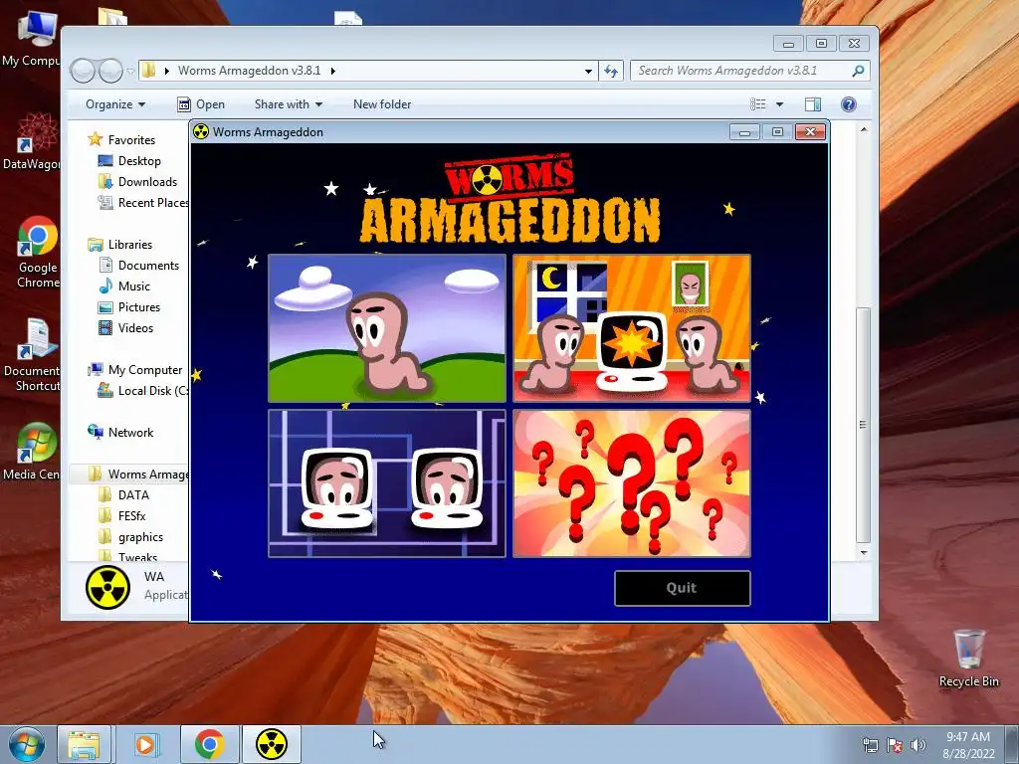The width and height of the screenshot is (1019, 764).
Task: Open Explorer help question mark icon
Action: click(848, 103)
